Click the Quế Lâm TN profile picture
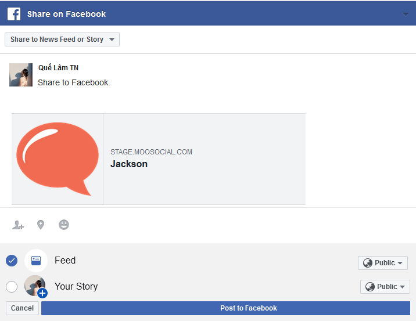Screen dimensions: 416x321 tap(21, 75)
